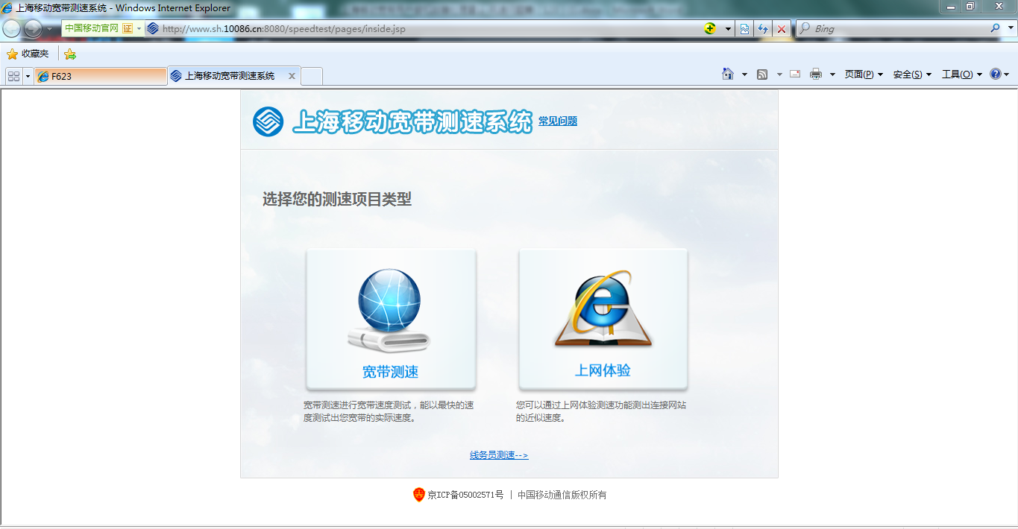
Task: Click the China Mobile logo on page
Action: tap(268, 121)
